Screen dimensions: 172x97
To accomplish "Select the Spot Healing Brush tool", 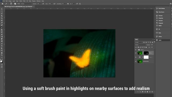I will point(2,25).
